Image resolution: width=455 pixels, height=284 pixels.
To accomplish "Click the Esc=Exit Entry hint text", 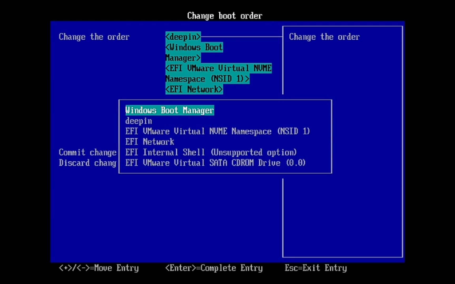I will click(316, 268).
